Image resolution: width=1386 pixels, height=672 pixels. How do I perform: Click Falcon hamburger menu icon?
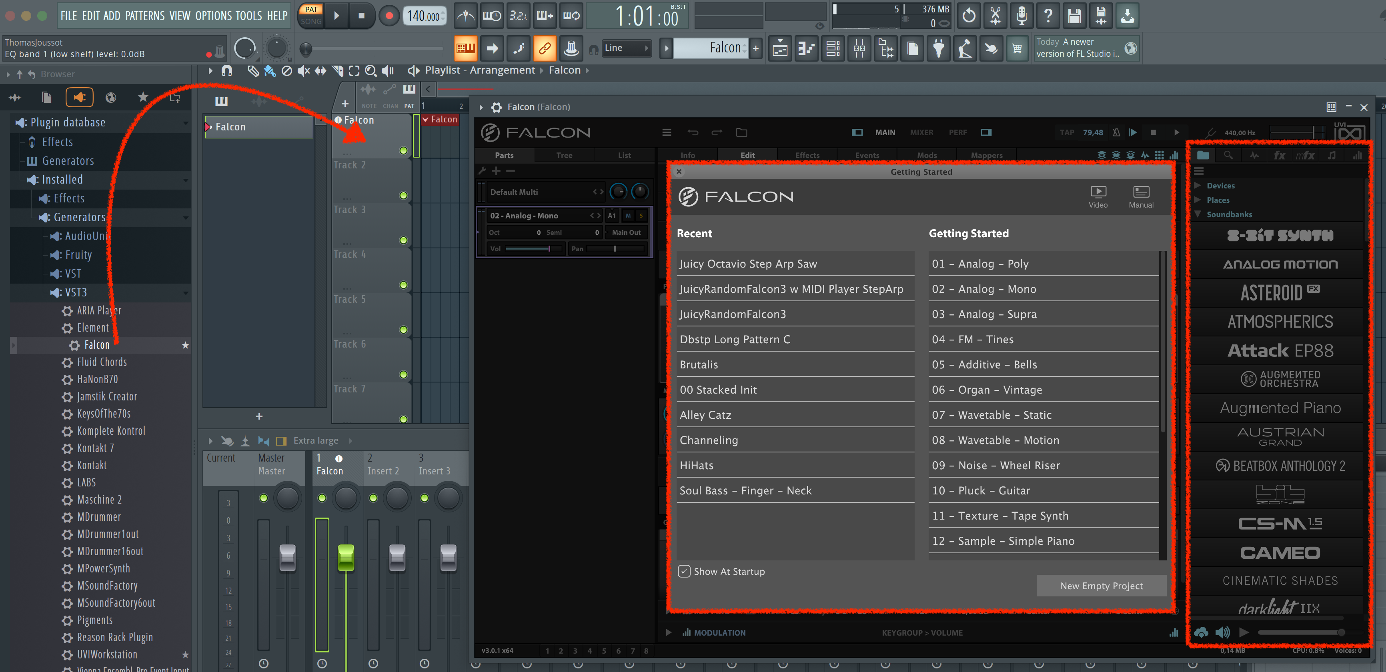[666, 132]
